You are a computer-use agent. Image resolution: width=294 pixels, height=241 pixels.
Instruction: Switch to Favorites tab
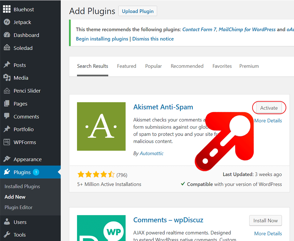(222, 66)
